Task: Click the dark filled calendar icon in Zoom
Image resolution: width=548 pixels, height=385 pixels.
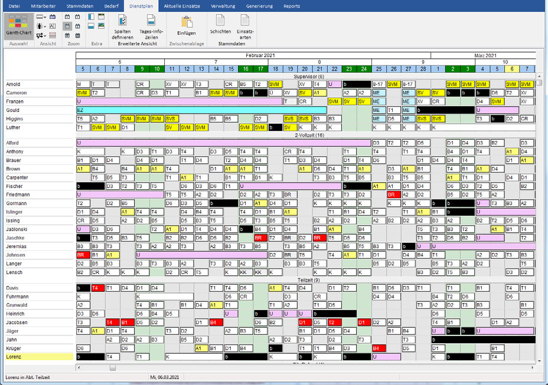Action: pos(77,35)
